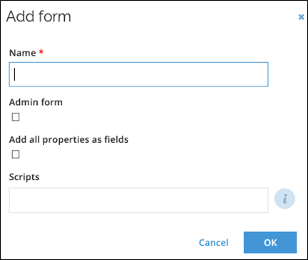
Task: Click the Scripts label text
Action: coord(24,177)
